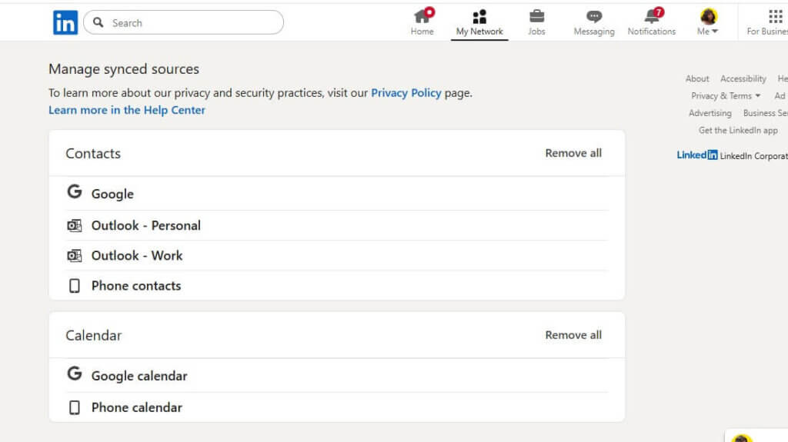
Task: Open the My Network icon
Action: (x=479, y=17)
